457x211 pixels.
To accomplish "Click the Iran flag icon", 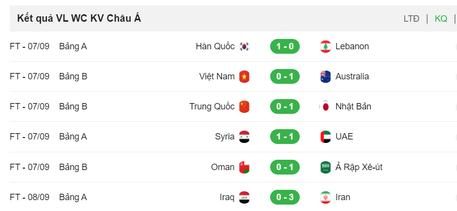I will click(x=325, y=197).
